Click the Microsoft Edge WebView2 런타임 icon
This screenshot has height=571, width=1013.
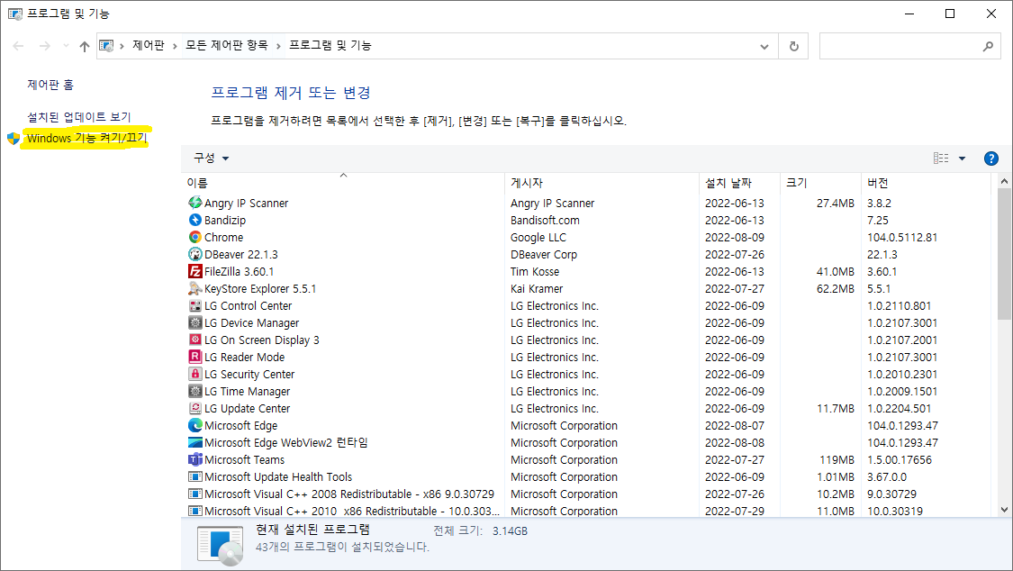click(195, 442)
